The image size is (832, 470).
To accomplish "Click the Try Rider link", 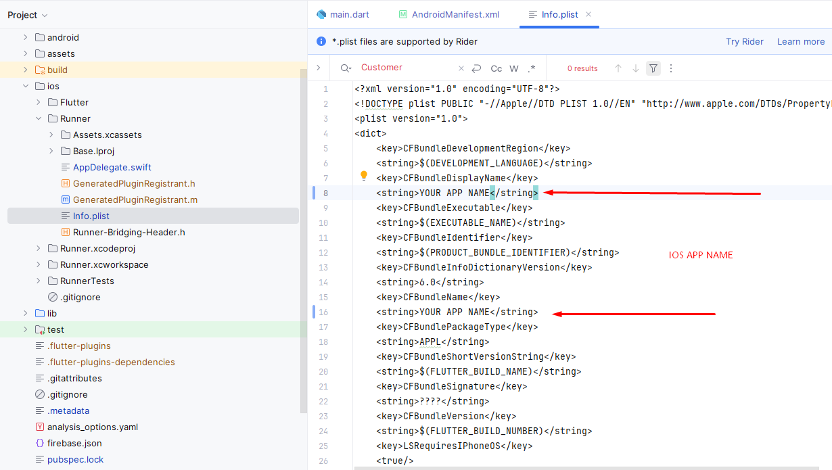I will coord(745,42).
